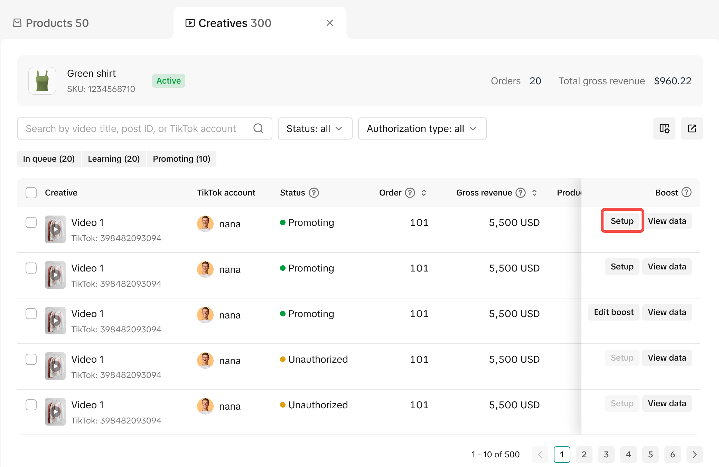Go to next page arrow
The width and height of the screenshot is (719, 467).
[694, 455]
